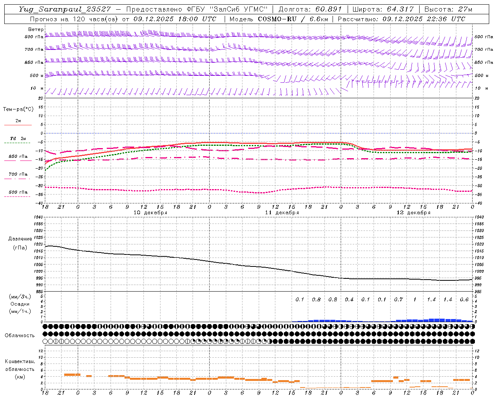The width and height of the screenshot is (495, 396).
Task: Click the Высота: 27м value
Action: [448, 9]
